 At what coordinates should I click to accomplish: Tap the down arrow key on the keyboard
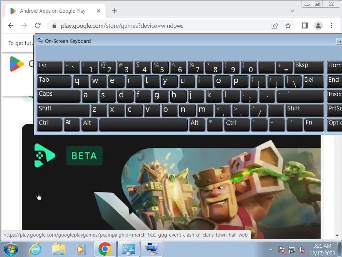[277, 125]
